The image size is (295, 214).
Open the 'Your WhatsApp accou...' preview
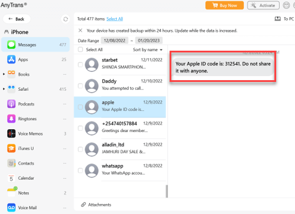(x=123, y=173)
